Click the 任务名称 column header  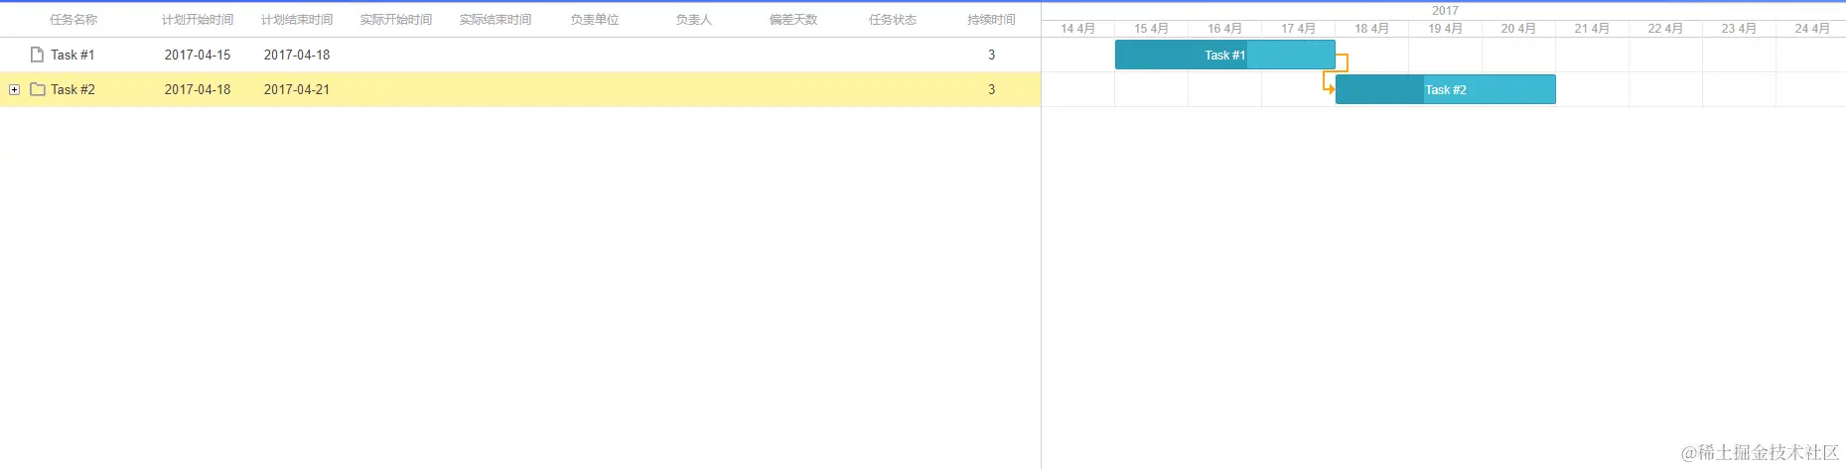(x=73, y=20)
